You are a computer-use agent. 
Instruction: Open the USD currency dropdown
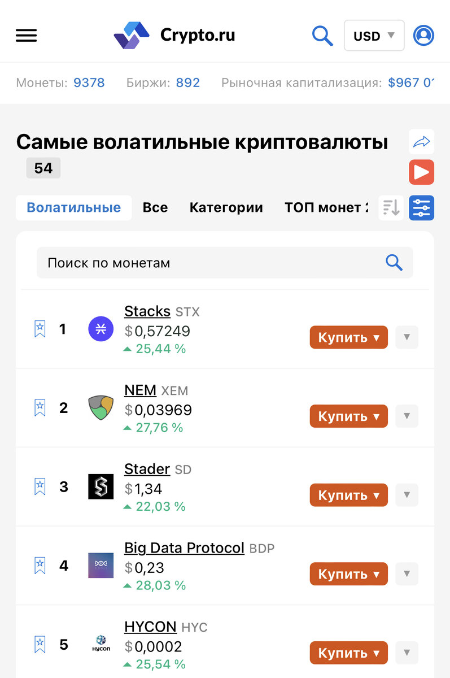[x=374, y=35]
